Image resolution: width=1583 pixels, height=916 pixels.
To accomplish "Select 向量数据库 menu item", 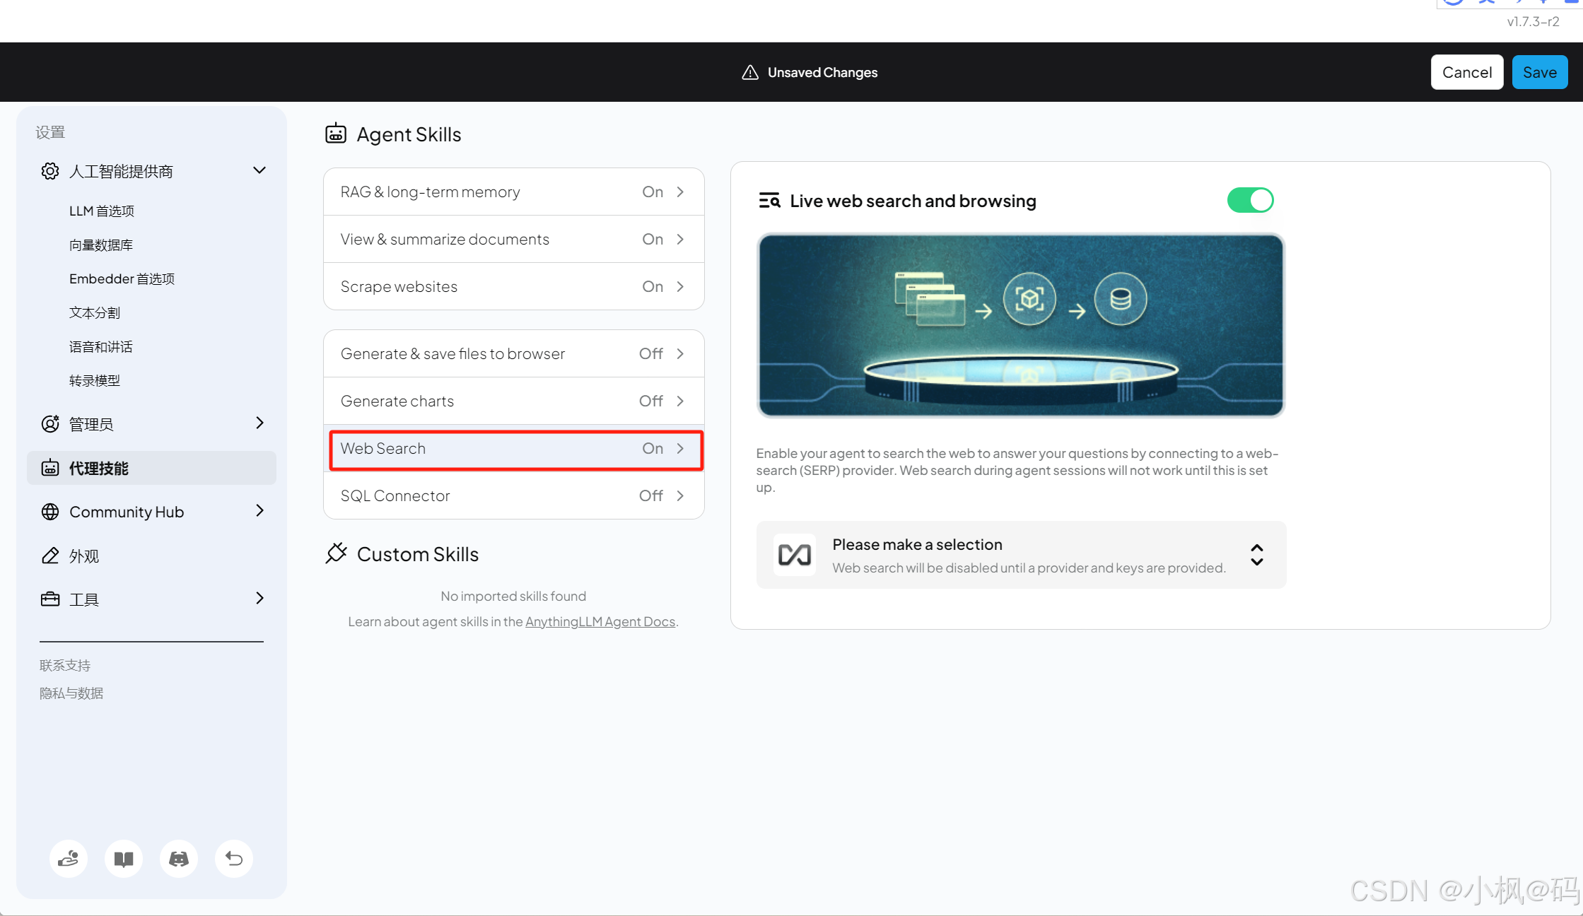I will [x=101, y=245].
